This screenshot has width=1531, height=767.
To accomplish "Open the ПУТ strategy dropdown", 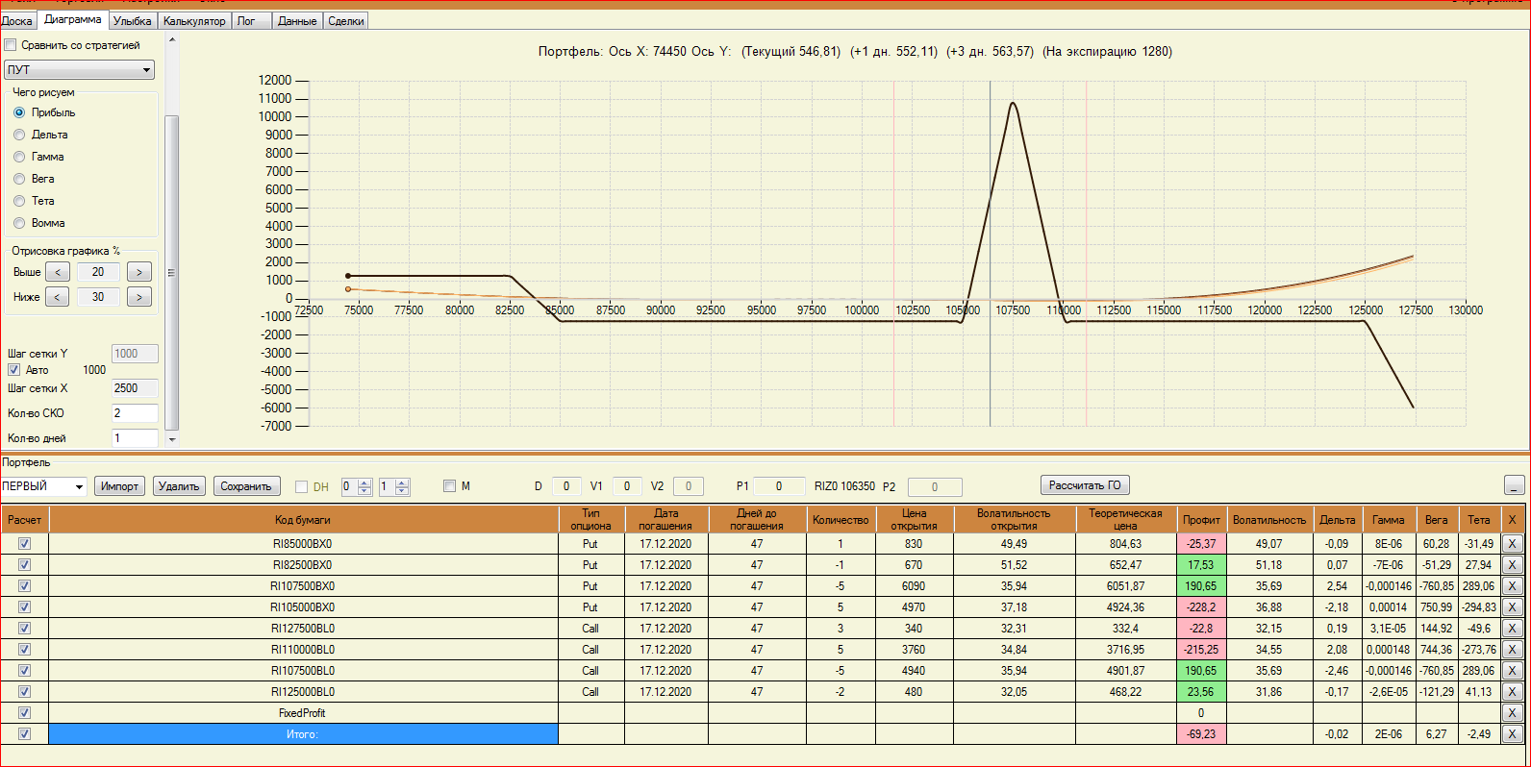I will (x=146, y=70).
